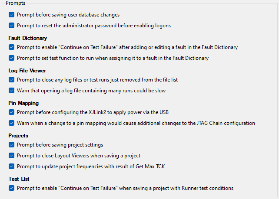Click the 'Prompt before saving user database changes' label text
This screenshot has width=279, height=199.
pos(68,15)
